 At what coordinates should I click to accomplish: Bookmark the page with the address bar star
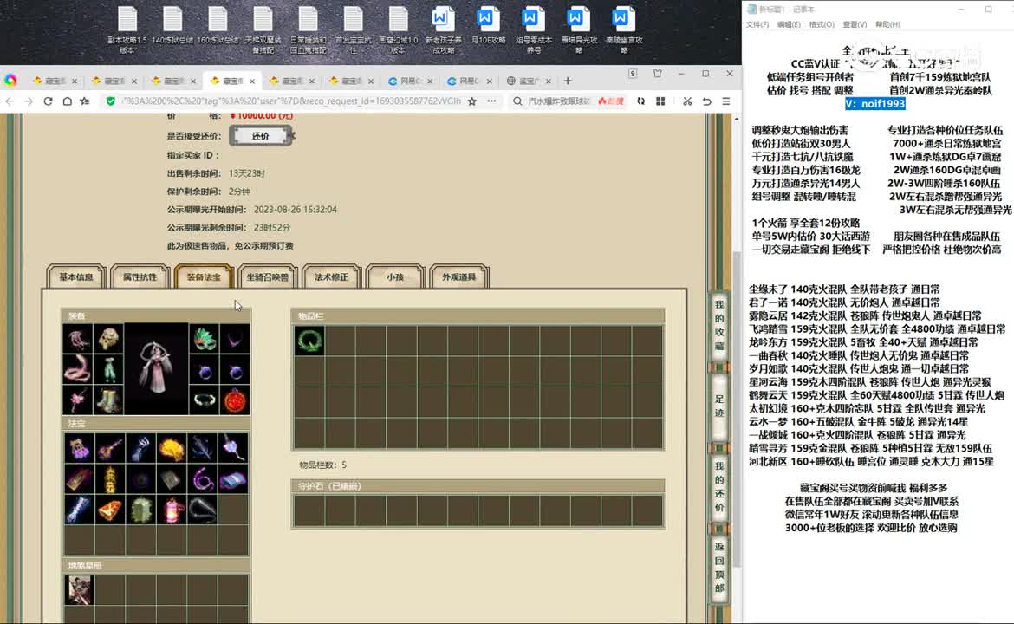pyautogui.click(x=472, y=101)
